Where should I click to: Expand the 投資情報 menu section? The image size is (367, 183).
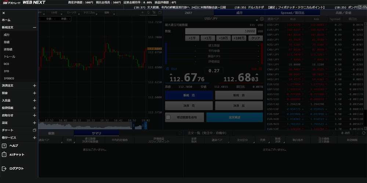(x=34, y=108)
